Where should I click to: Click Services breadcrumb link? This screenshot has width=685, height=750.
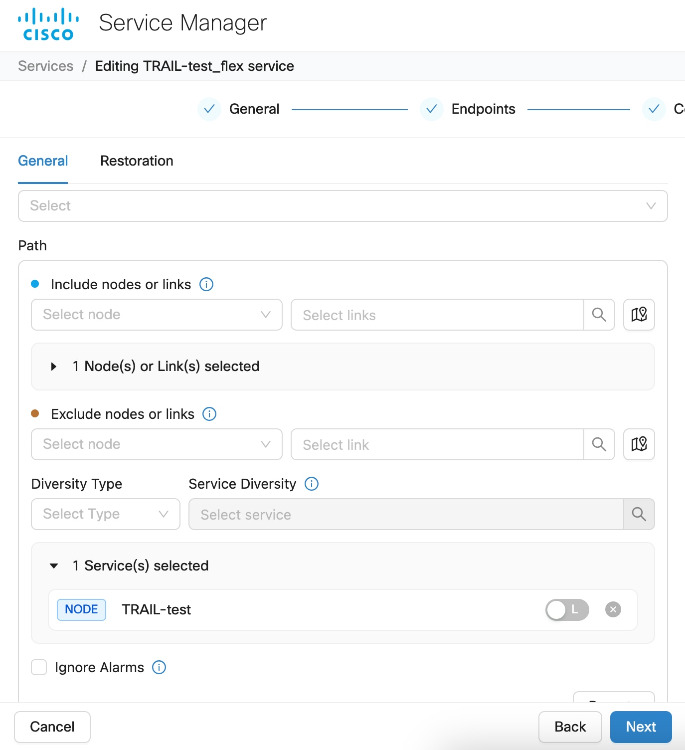point(46,66)
